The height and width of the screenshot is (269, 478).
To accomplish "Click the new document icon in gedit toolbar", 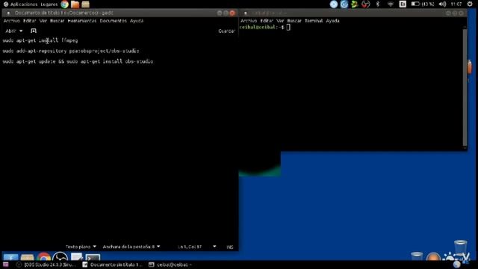I will [x=34, y=31].
